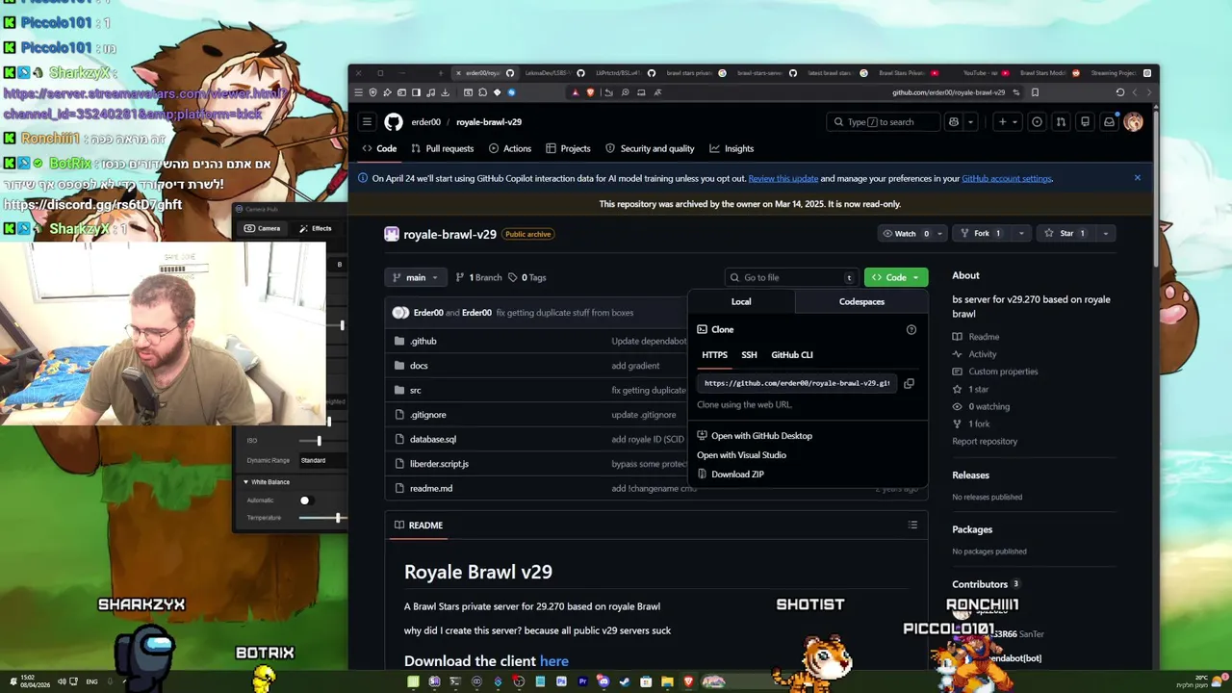1232x693 pixels.
Task: Open the README outline icon
Action: point(912,525)
